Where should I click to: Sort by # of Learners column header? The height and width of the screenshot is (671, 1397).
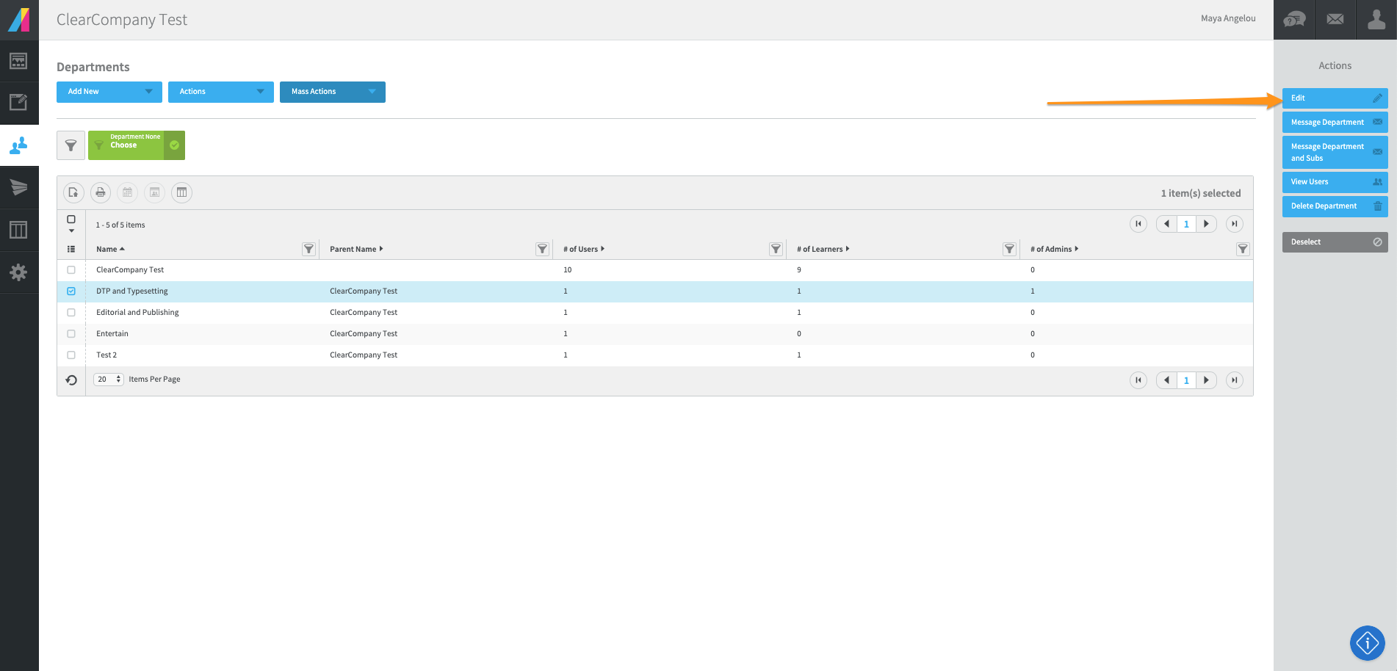pyautogui.click(x=823, y=250)
